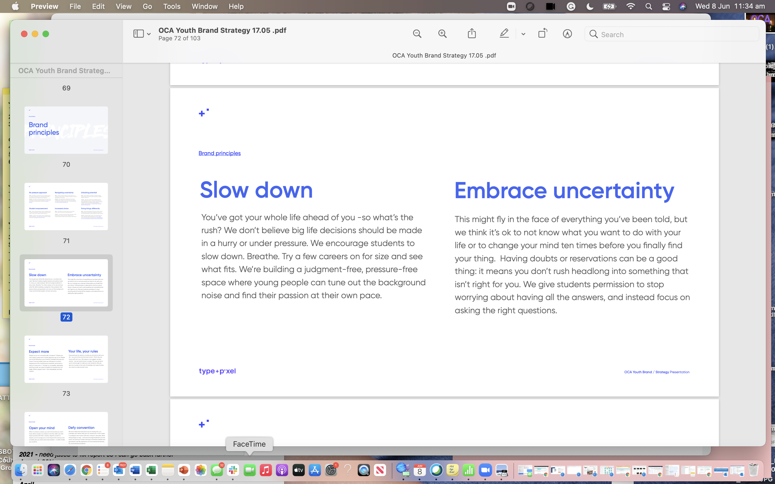
Task: Open Microsoft Word from the Dock
Action: pos(135,470)
